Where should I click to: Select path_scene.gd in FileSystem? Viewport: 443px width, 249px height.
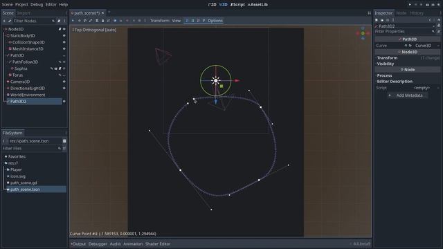(x=24, y=183)
